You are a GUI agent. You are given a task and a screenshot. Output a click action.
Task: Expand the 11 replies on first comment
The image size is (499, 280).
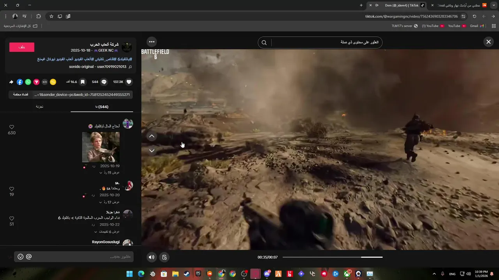point(110,173)
